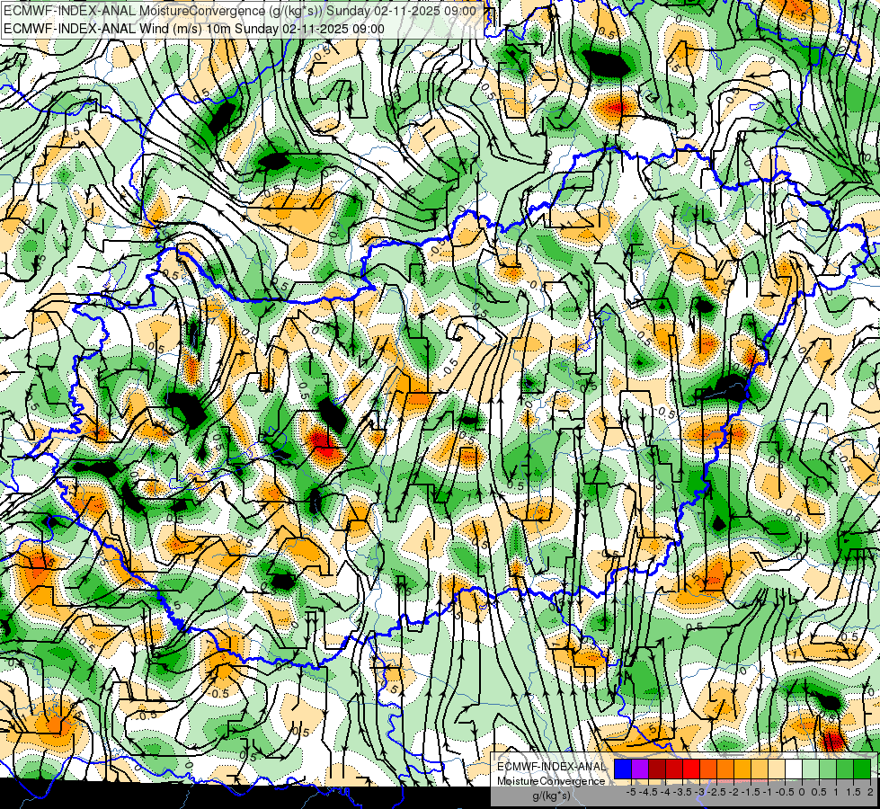Click the legend tick value -1.5
Screen dimensions: 880x809
(751, 792)
